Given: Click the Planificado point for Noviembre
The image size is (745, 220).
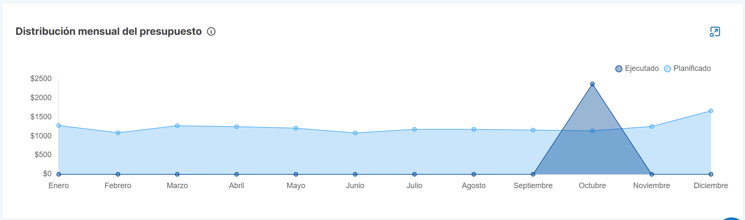Looking at the screenshot, I should pos(652,127).
